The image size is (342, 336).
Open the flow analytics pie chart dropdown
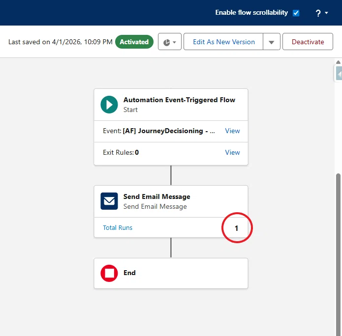[x=170, y=42]
